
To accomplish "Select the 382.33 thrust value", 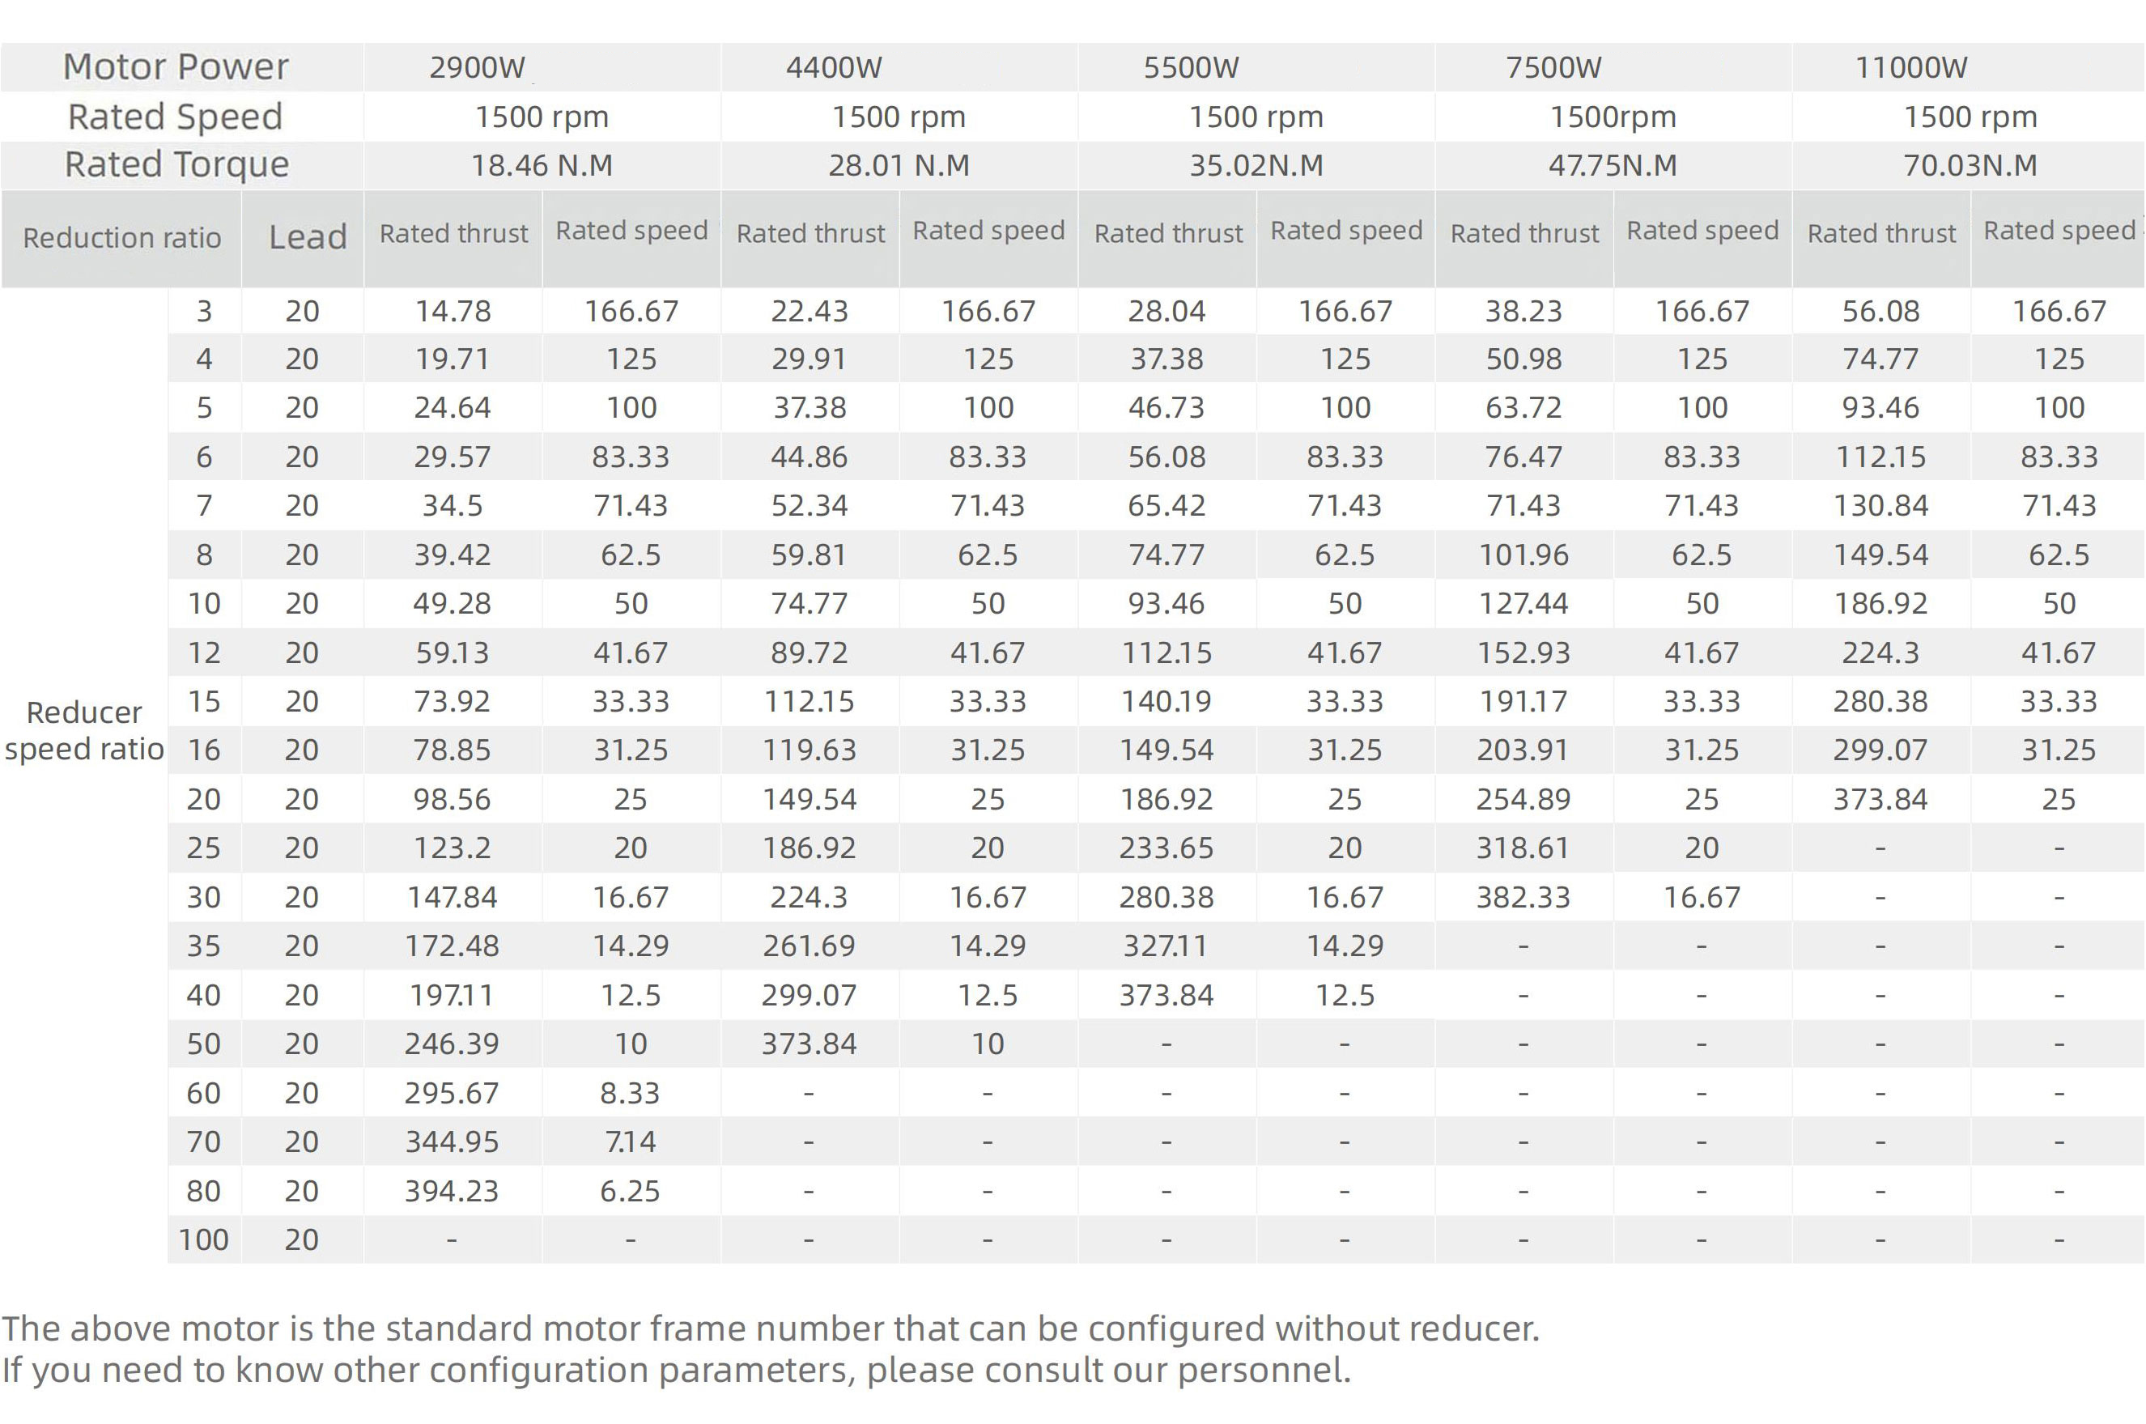I will 1523,897.
